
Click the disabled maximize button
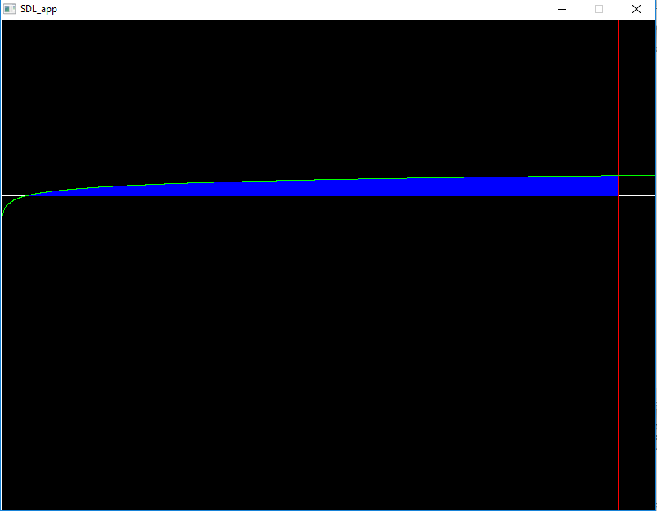coord(599,9)
